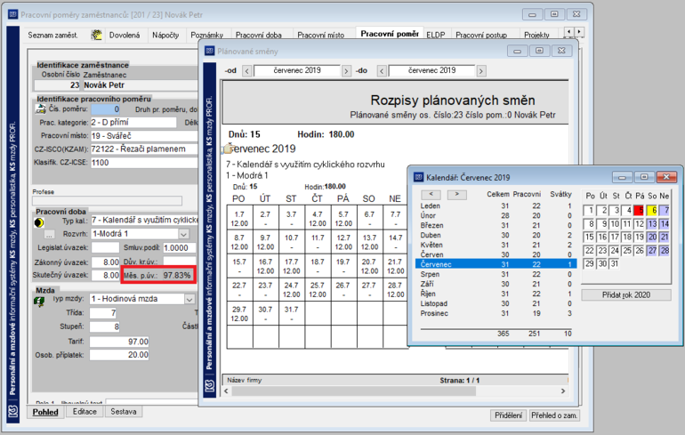Click the sun icon next to Dovolená tab
Image resolution: width=685 pixels, height=435 pixels.
(96, 35)
